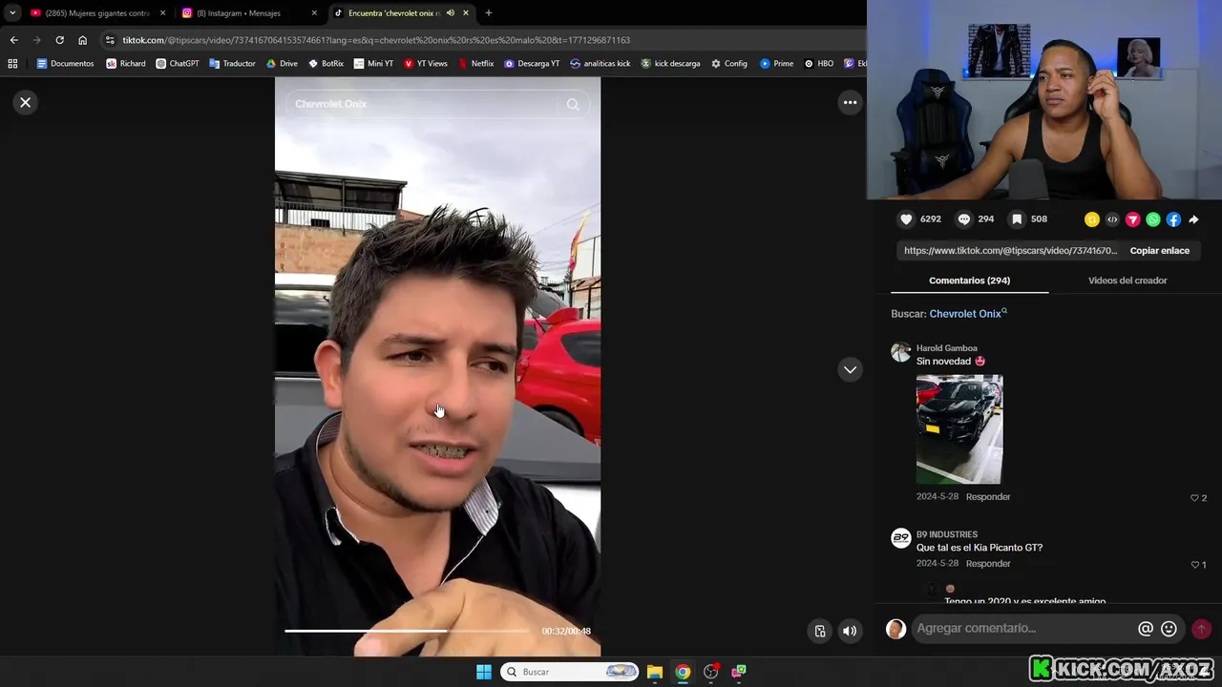Click the tiktok.com address bar
1222x687 pixels.
click(x=477, y=40)
